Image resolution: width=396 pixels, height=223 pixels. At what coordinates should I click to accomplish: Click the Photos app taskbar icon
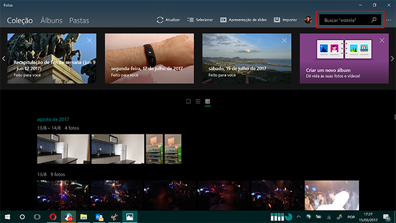point(130,217)
